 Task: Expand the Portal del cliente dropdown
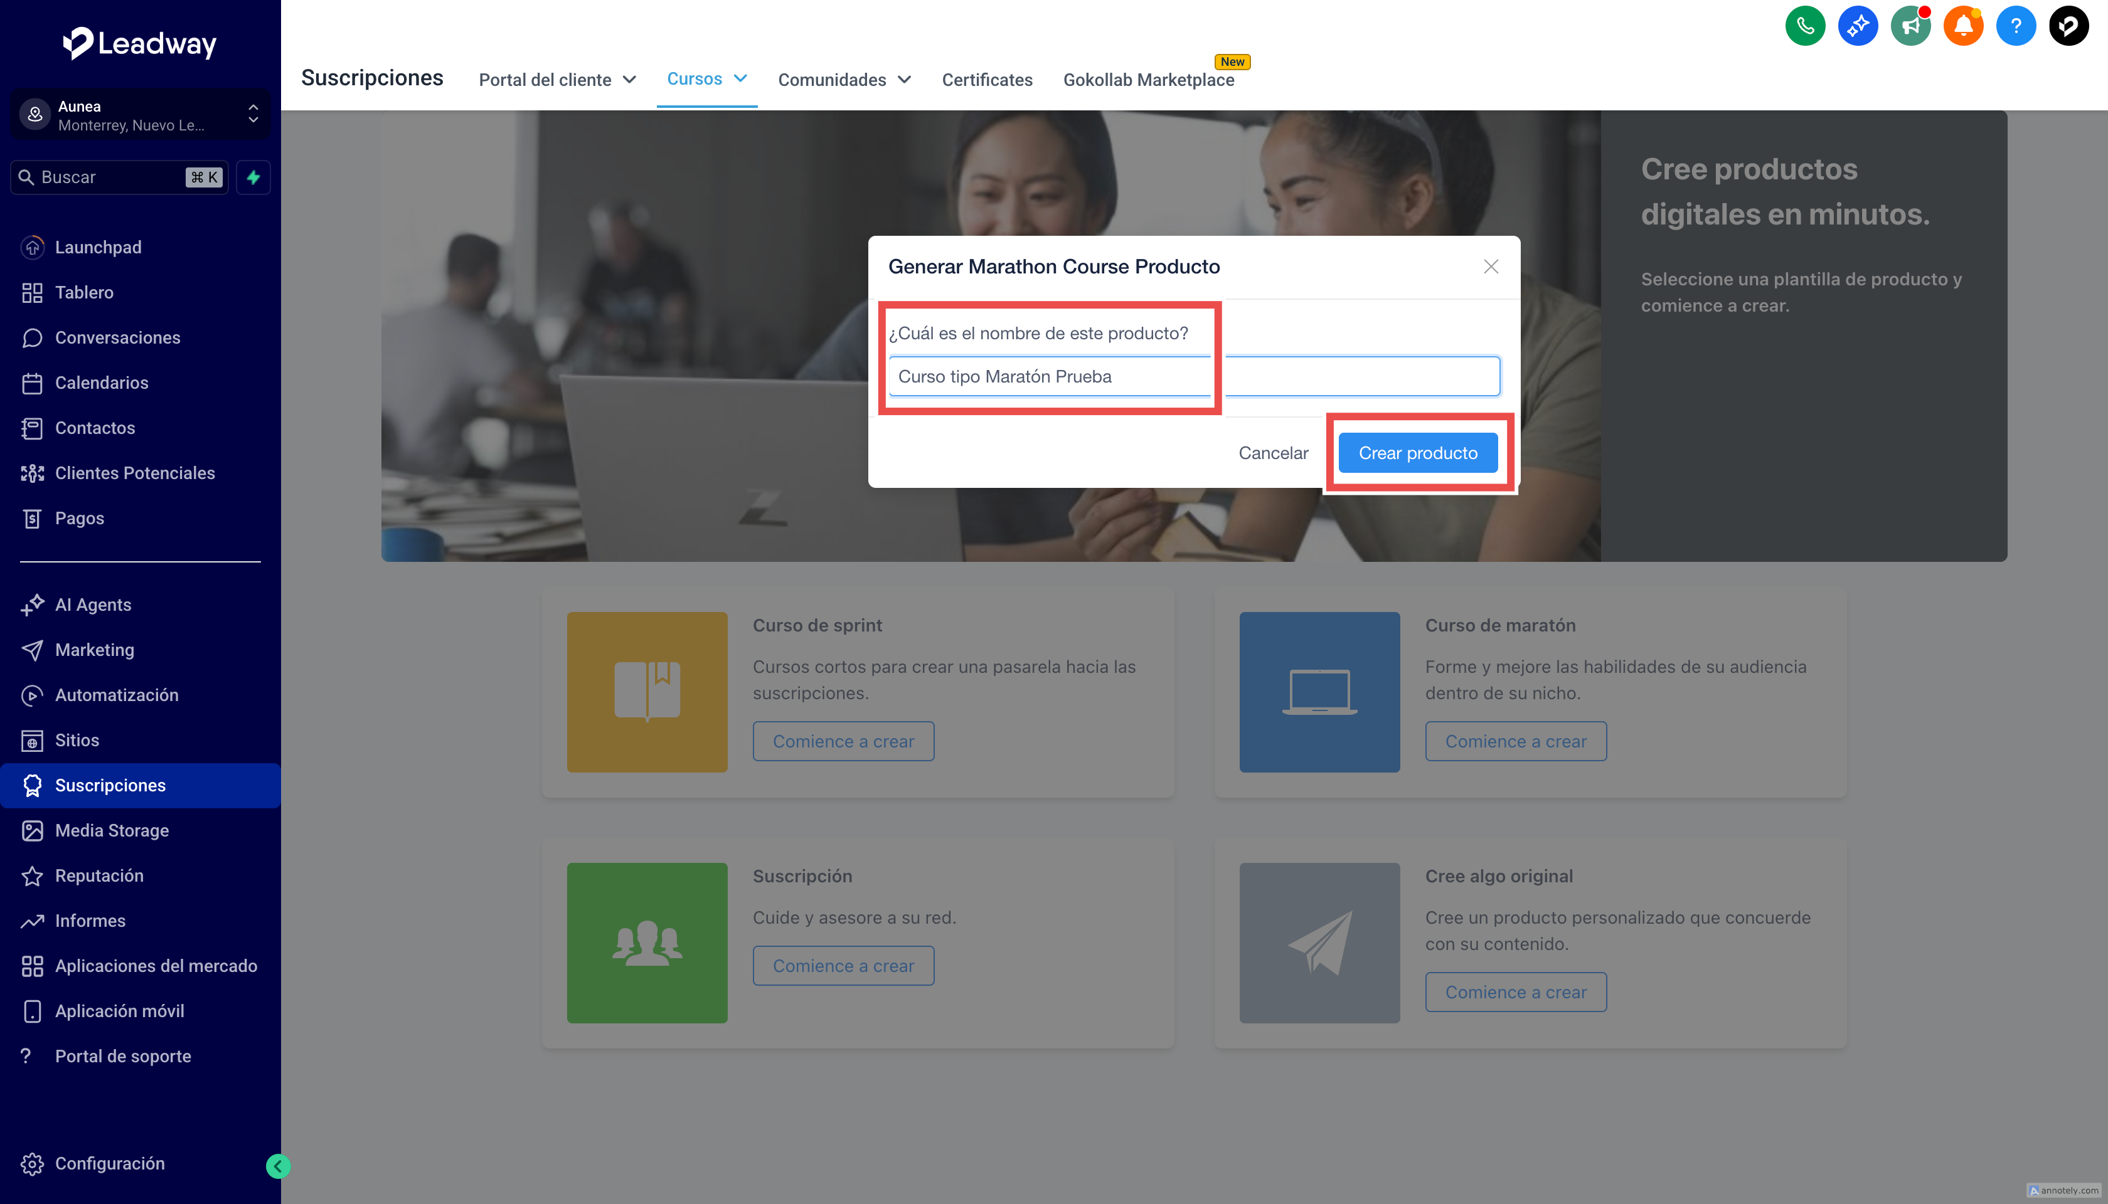click(x=556, y=80)
